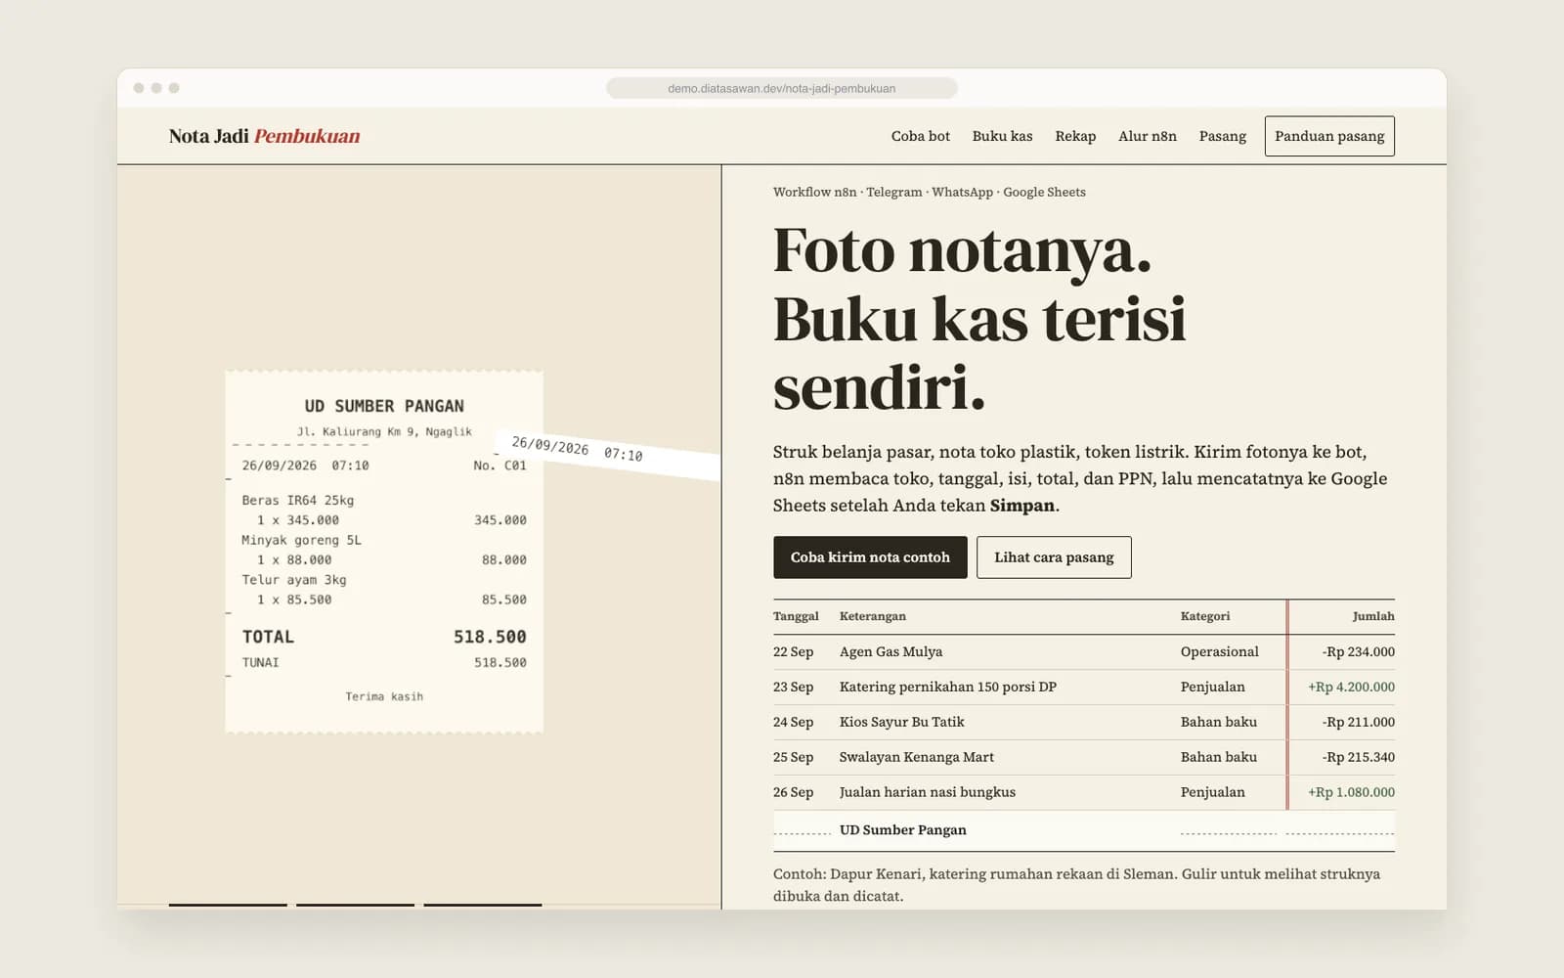
Task: Click the TOTAL 518.500 line on receipt
Action: pos(384,637)
